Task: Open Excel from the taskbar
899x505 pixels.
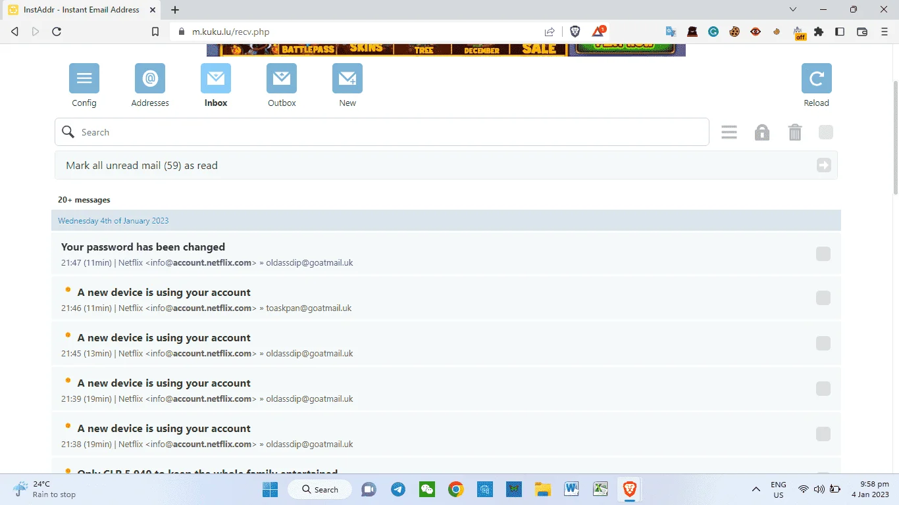Action: coord(600,489)
